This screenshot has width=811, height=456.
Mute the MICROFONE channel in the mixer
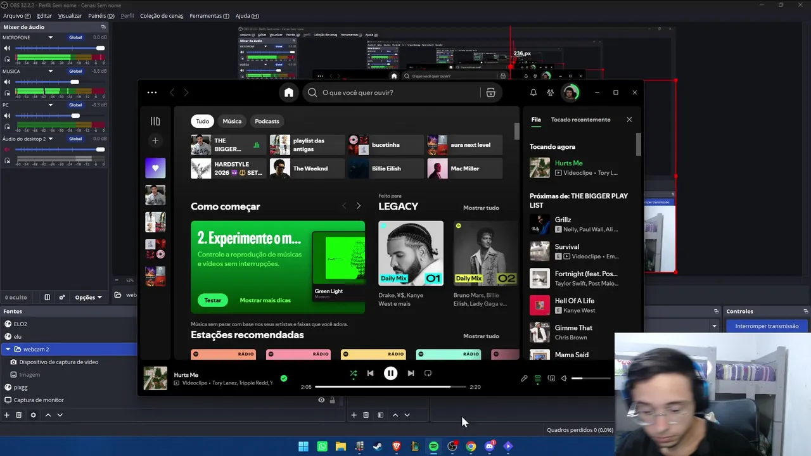pyautogui.click(x=8, y=48)
